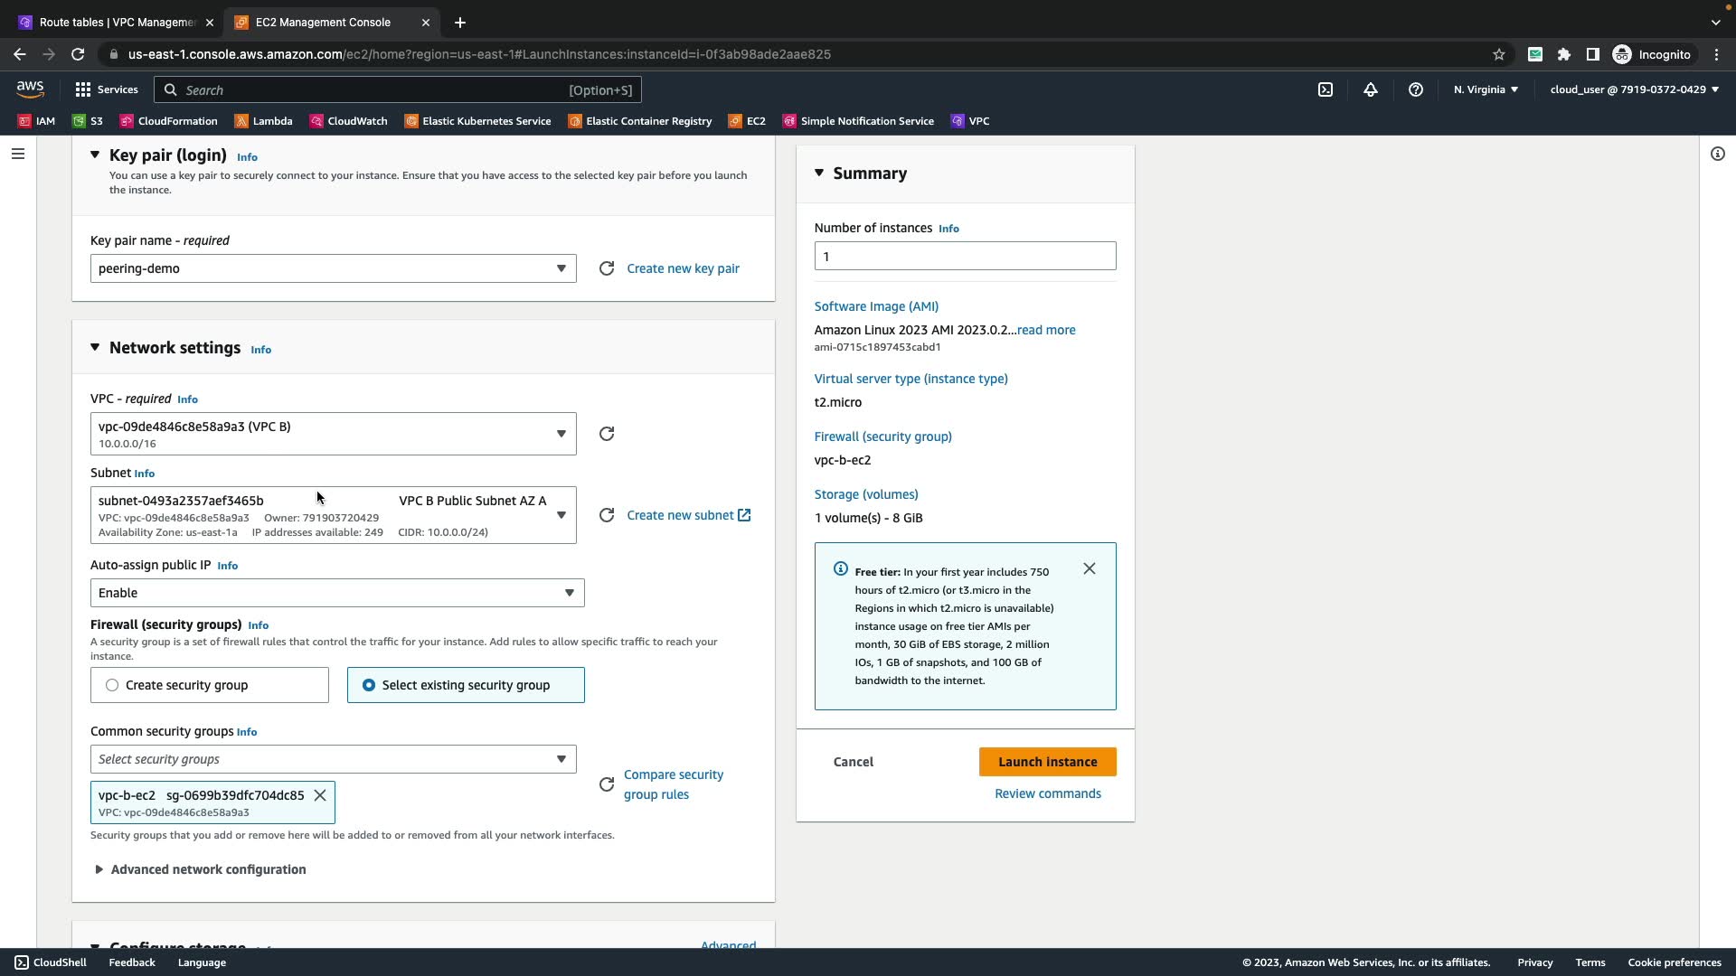Open the Key pair name dropdown

point(333,268)
